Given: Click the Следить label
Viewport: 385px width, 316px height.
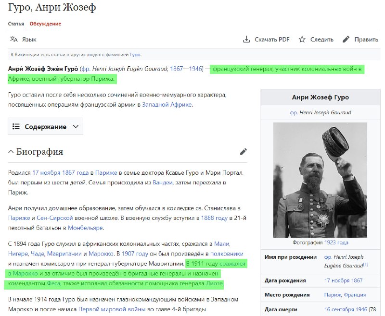Looking at the screenshot, I should (x=322, y=39).
